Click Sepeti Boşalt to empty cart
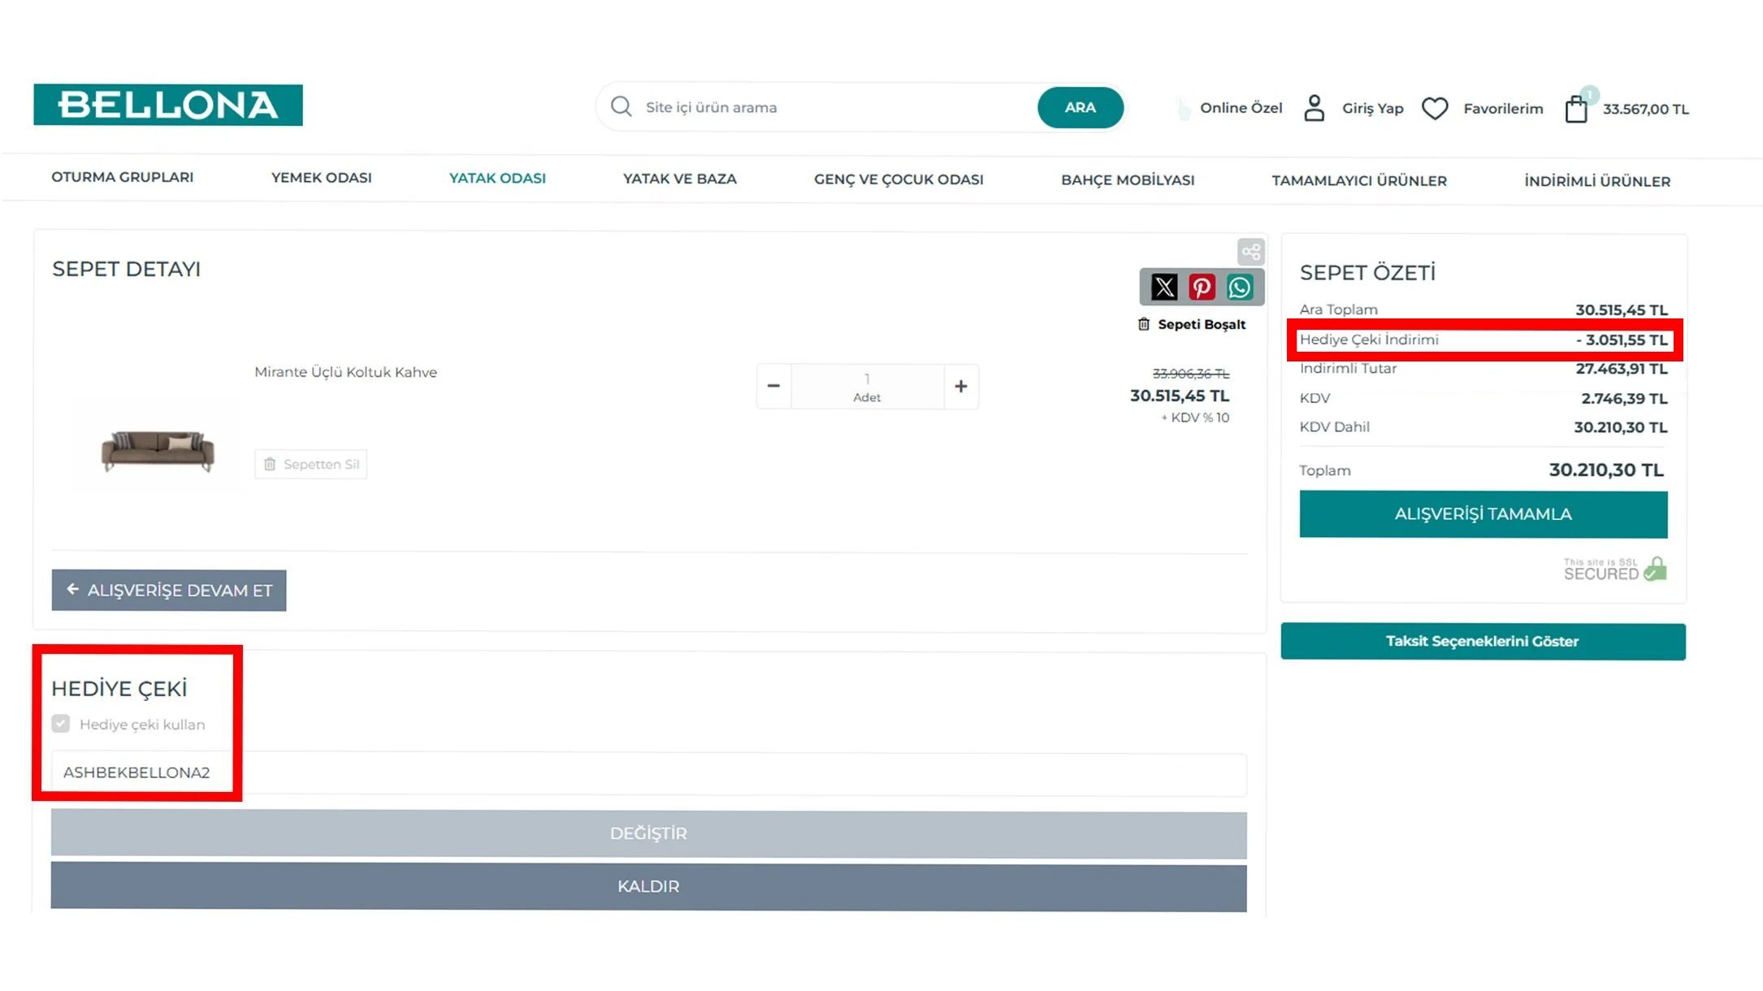Viewport: 1763px width, 991px height. point(1192,324)
